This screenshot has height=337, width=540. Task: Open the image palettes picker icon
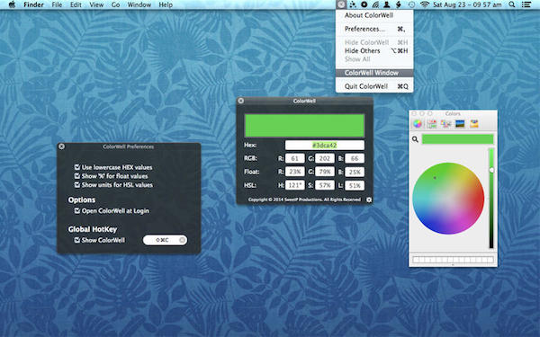[x=460, y=124]
